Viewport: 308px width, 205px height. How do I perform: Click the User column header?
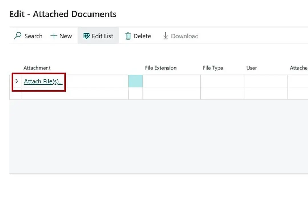coord(252,68)
